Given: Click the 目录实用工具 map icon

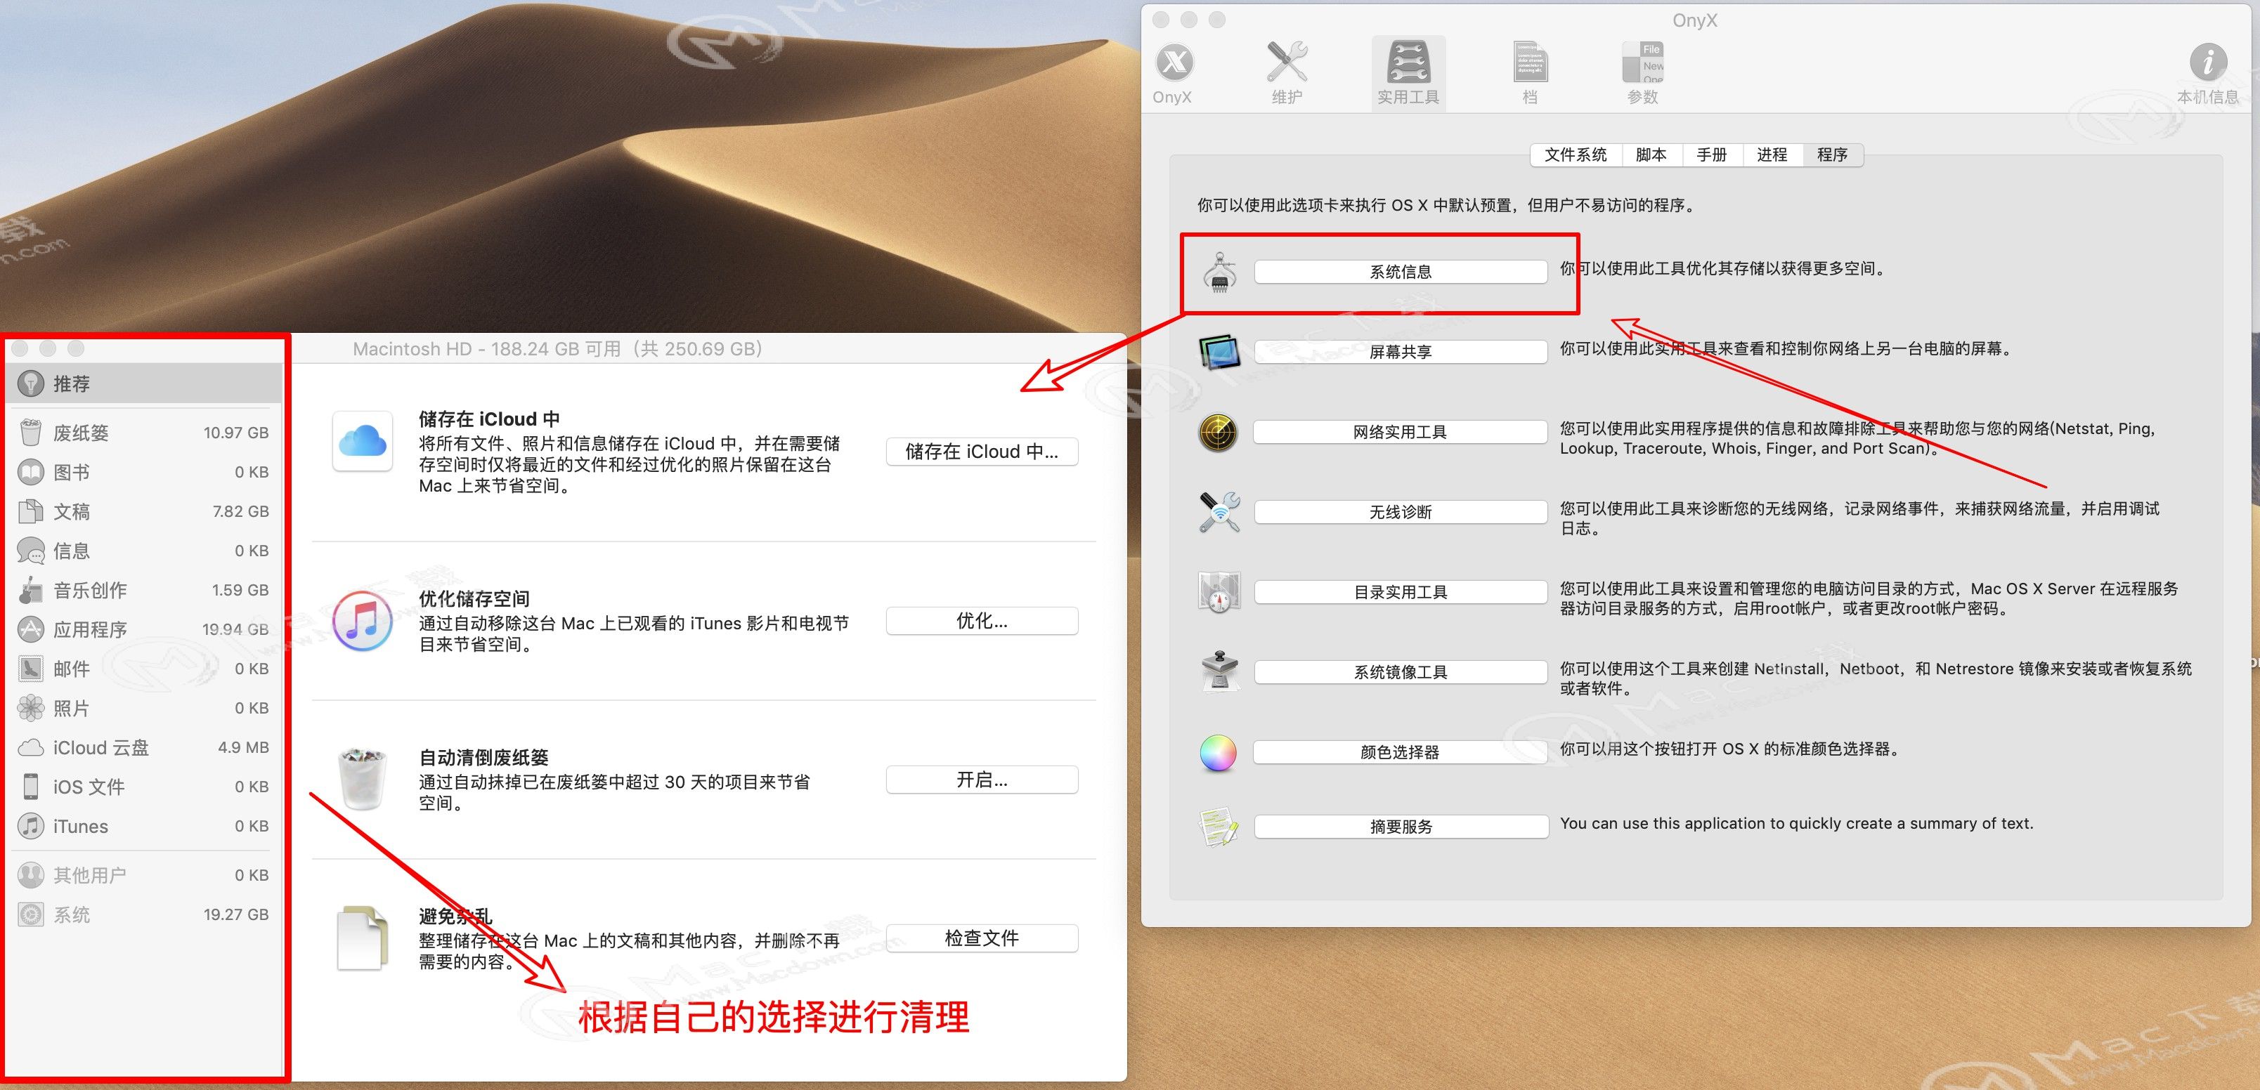Looking at the screenshot, I should tap(1219, 592).
